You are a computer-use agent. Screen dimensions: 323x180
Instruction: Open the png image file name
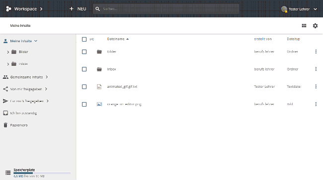point(124,104)
